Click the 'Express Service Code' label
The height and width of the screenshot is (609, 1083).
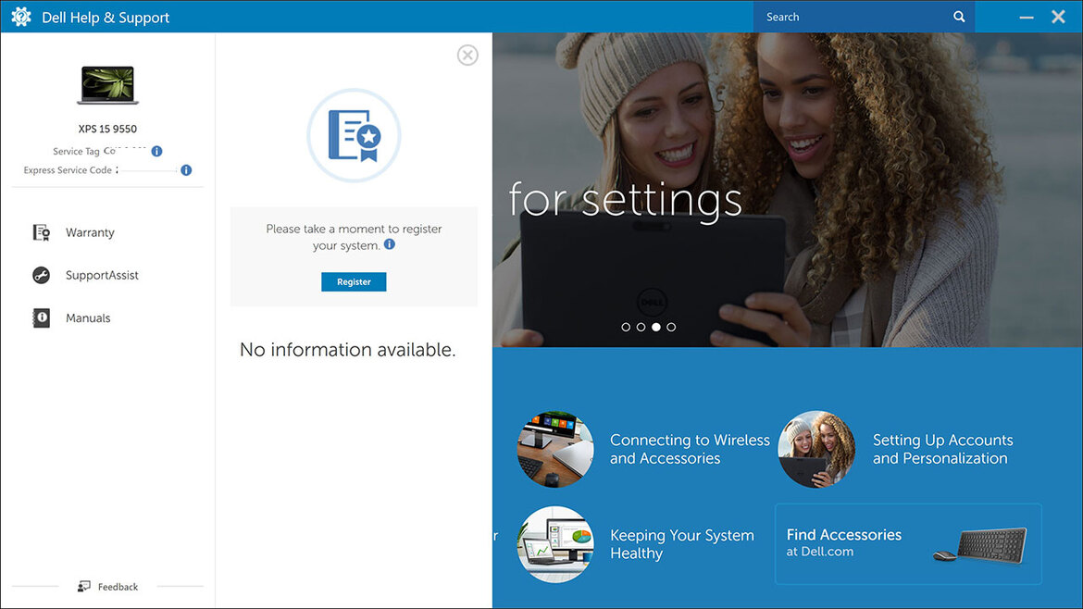(x=68, y=170)
